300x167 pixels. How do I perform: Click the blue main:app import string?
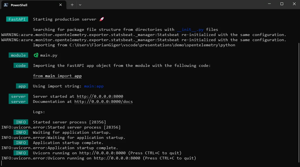pos(94,86)
